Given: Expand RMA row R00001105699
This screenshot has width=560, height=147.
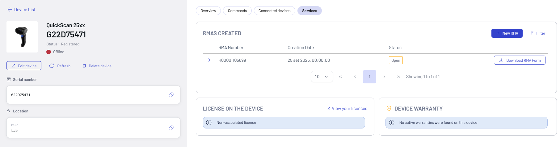Looking at the screenshot, I should (209, 60).
